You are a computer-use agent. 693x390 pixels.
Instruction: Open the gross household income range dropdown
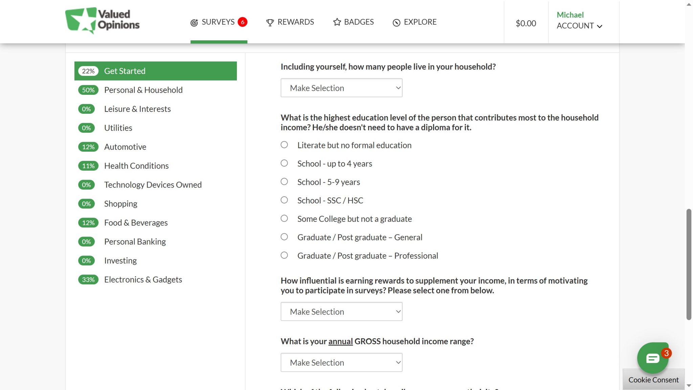click(341, 362)
